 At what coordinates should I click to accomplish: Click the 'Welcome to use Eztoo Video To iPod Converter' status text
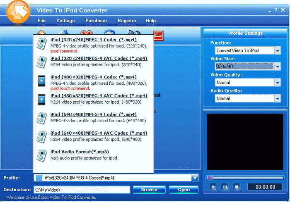[x=51, y=197]
